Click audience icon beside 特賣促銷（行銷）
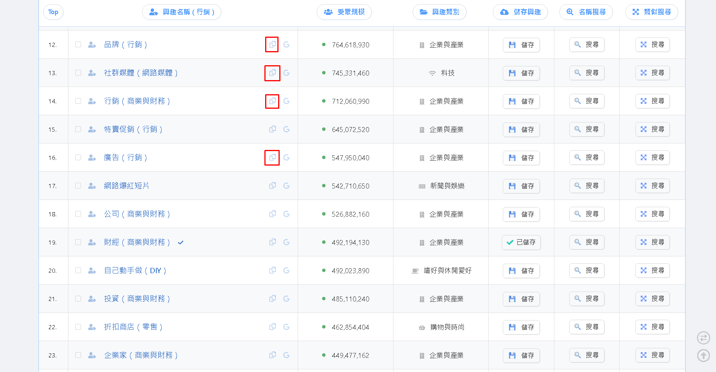The height and width of the screenshot is (372, 716). (92, 129)
